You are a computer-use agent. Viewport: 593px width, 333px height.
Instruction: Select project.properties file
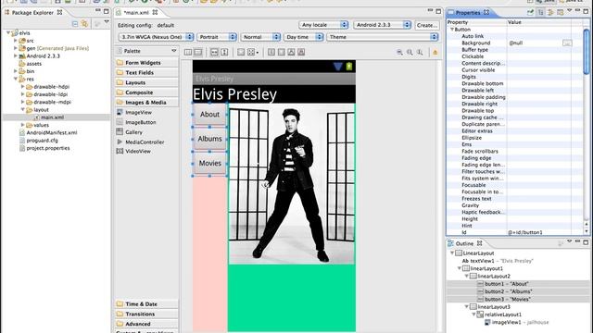(x=47, y=148)
